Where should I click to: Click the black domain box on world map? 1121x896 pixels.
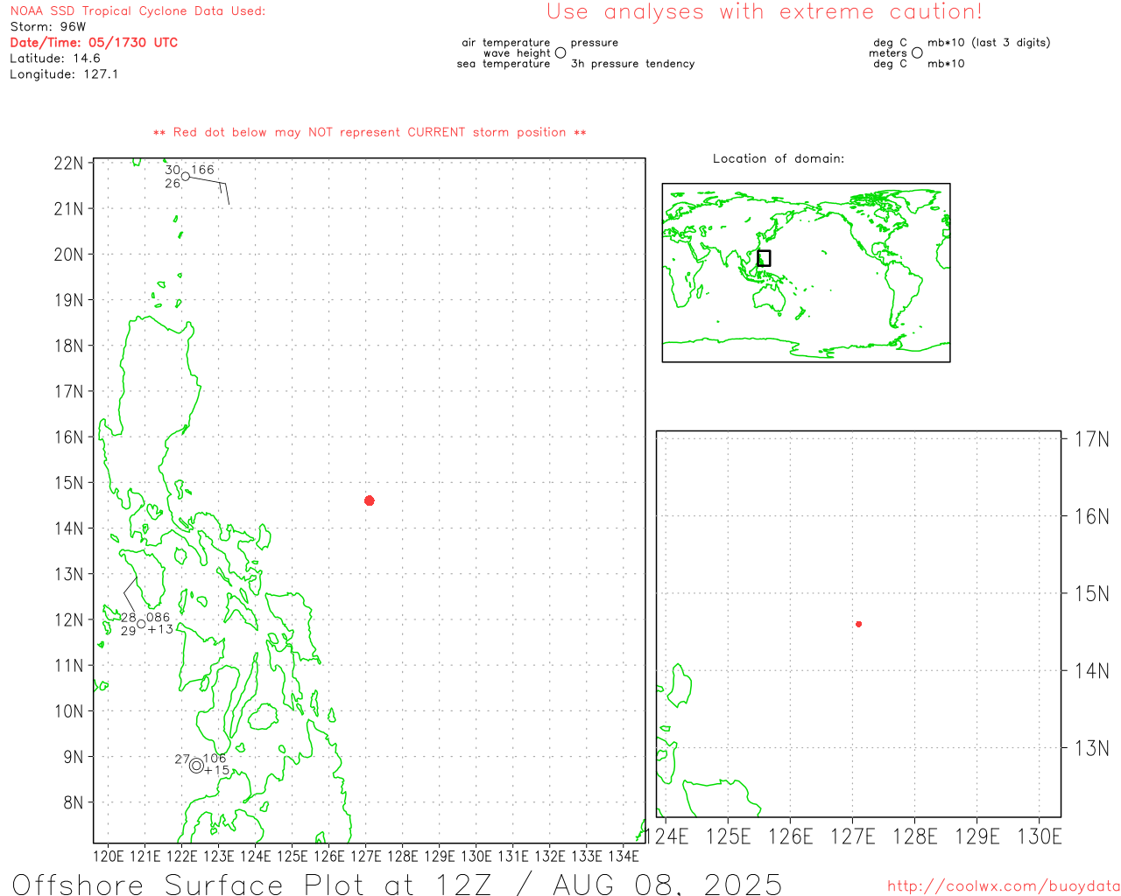pyautogui.click(x=764, y=258)
